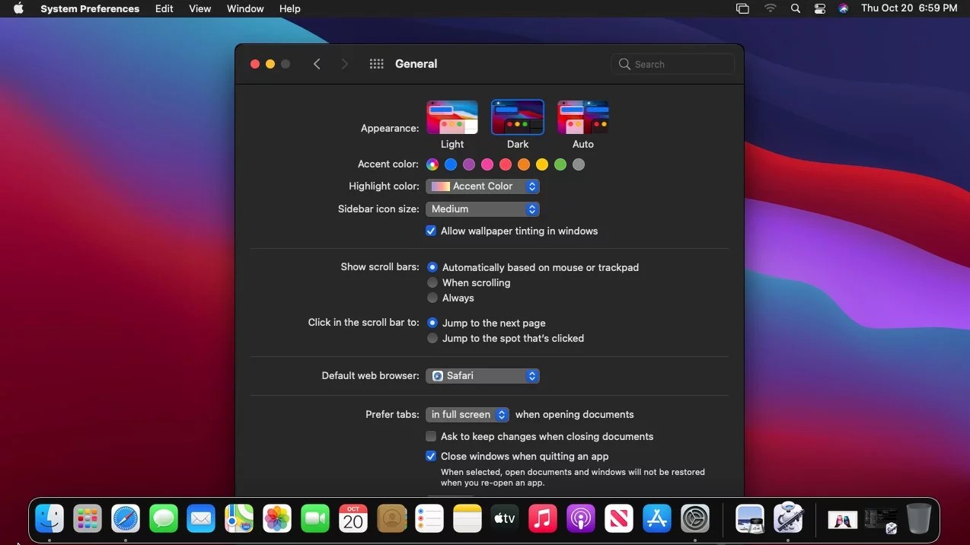Viewport: 970px width, 545px height.
Task: Uncheck Close windows when quitting an app
Action: click(431, 456)
